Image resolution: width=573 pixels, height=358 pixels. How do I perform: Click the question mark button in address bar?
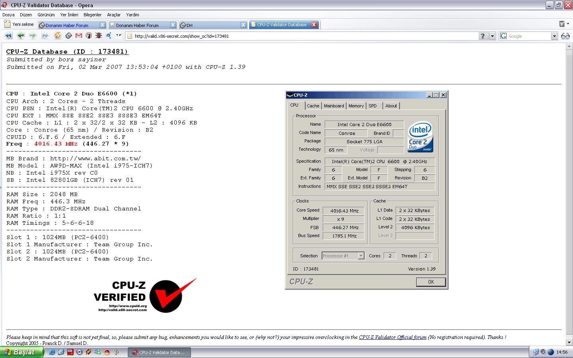coord(483,36)
